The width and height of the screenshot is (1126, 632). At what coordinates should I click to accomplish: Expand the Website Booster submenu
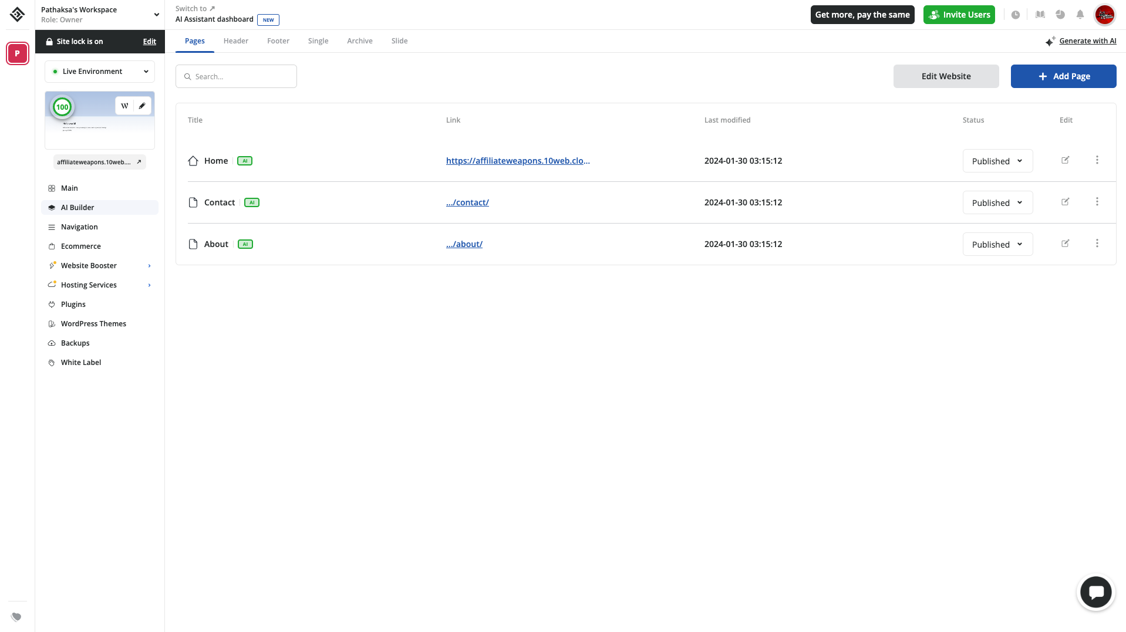click(89, 265)
